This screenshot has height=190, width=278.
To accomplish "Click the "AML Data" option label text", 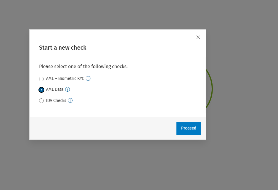I will (55, 89).
